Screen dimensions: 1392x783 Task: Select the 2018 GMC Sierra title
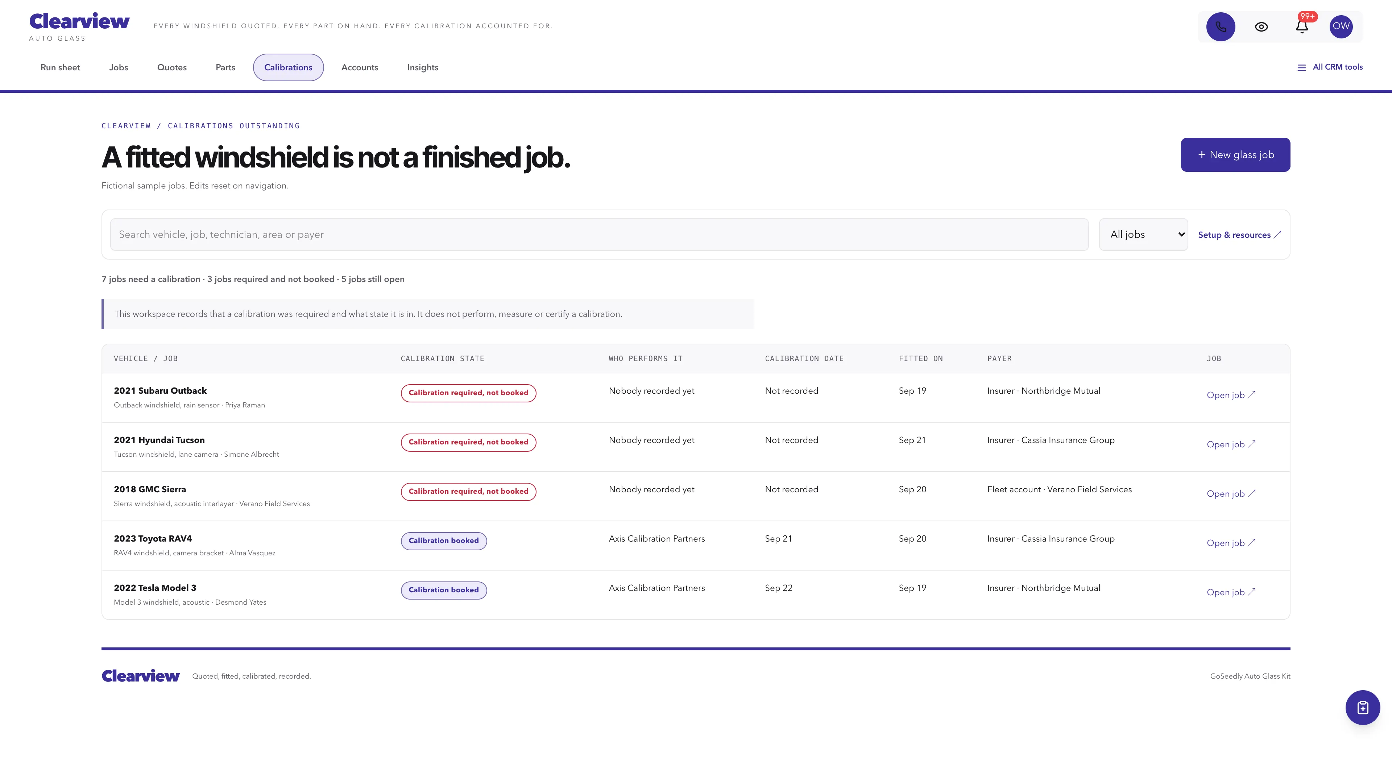pos(150,489)
